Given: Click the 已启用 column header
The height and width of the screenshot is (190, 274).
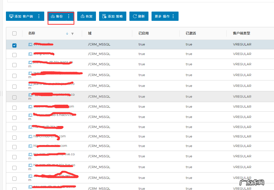Looking at the screenshot, I should pyautogui.click(x=143, y=33).
